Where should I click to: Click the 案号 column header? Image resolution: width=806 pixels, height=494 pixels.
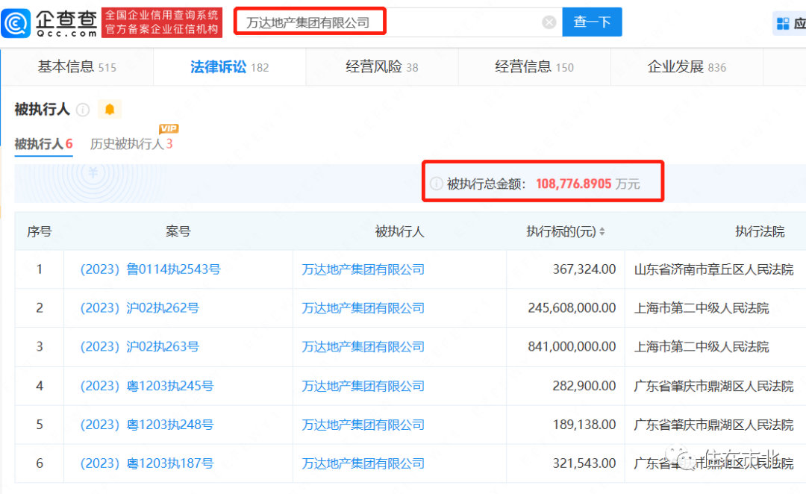(178, 231)
